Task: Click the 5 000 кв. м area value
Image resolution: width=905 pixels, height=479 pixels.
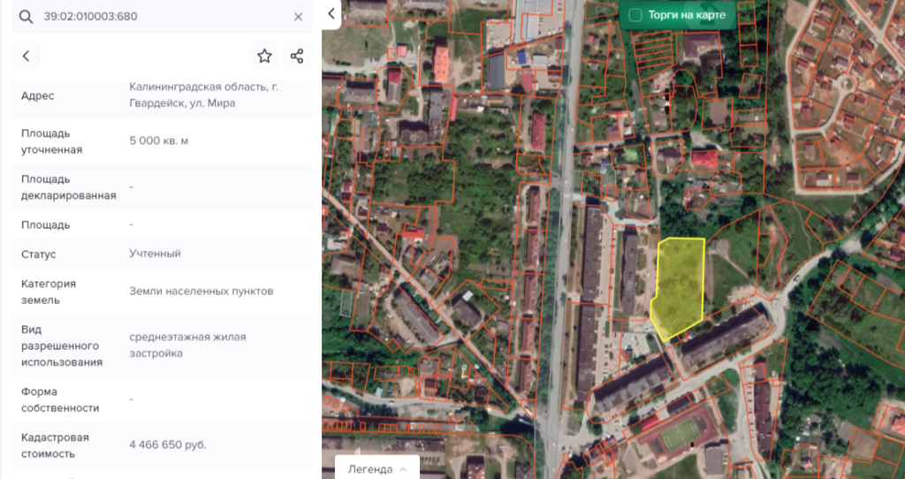Action: point(159,141)
